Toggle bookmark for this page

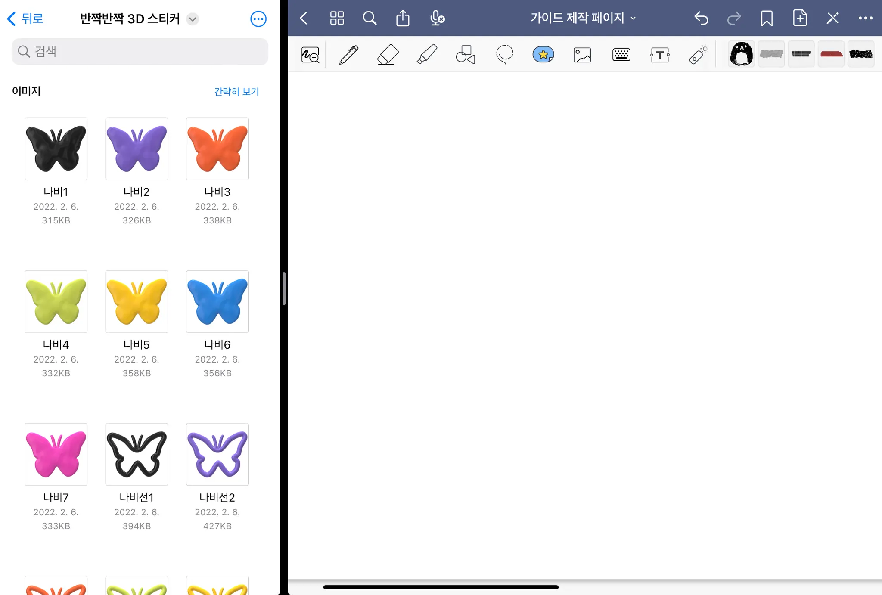pos(767,18)
